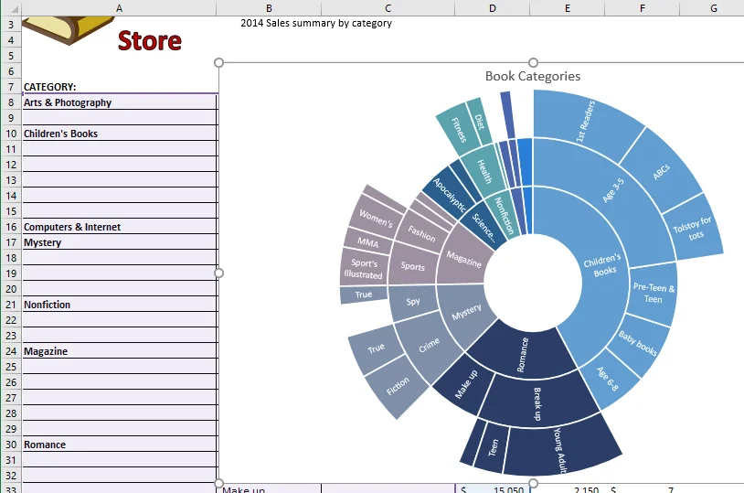Click the Fashion chart segment
This screenshot has height=493, width=744.
click(x=421, y=232)
